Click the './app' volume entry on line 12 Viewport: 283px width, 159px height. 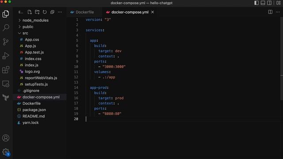109,77
